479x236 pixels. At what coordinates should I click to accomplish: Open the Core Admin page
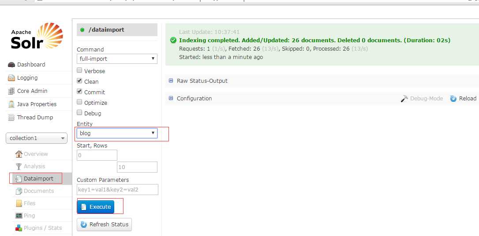tap(32, 91)
